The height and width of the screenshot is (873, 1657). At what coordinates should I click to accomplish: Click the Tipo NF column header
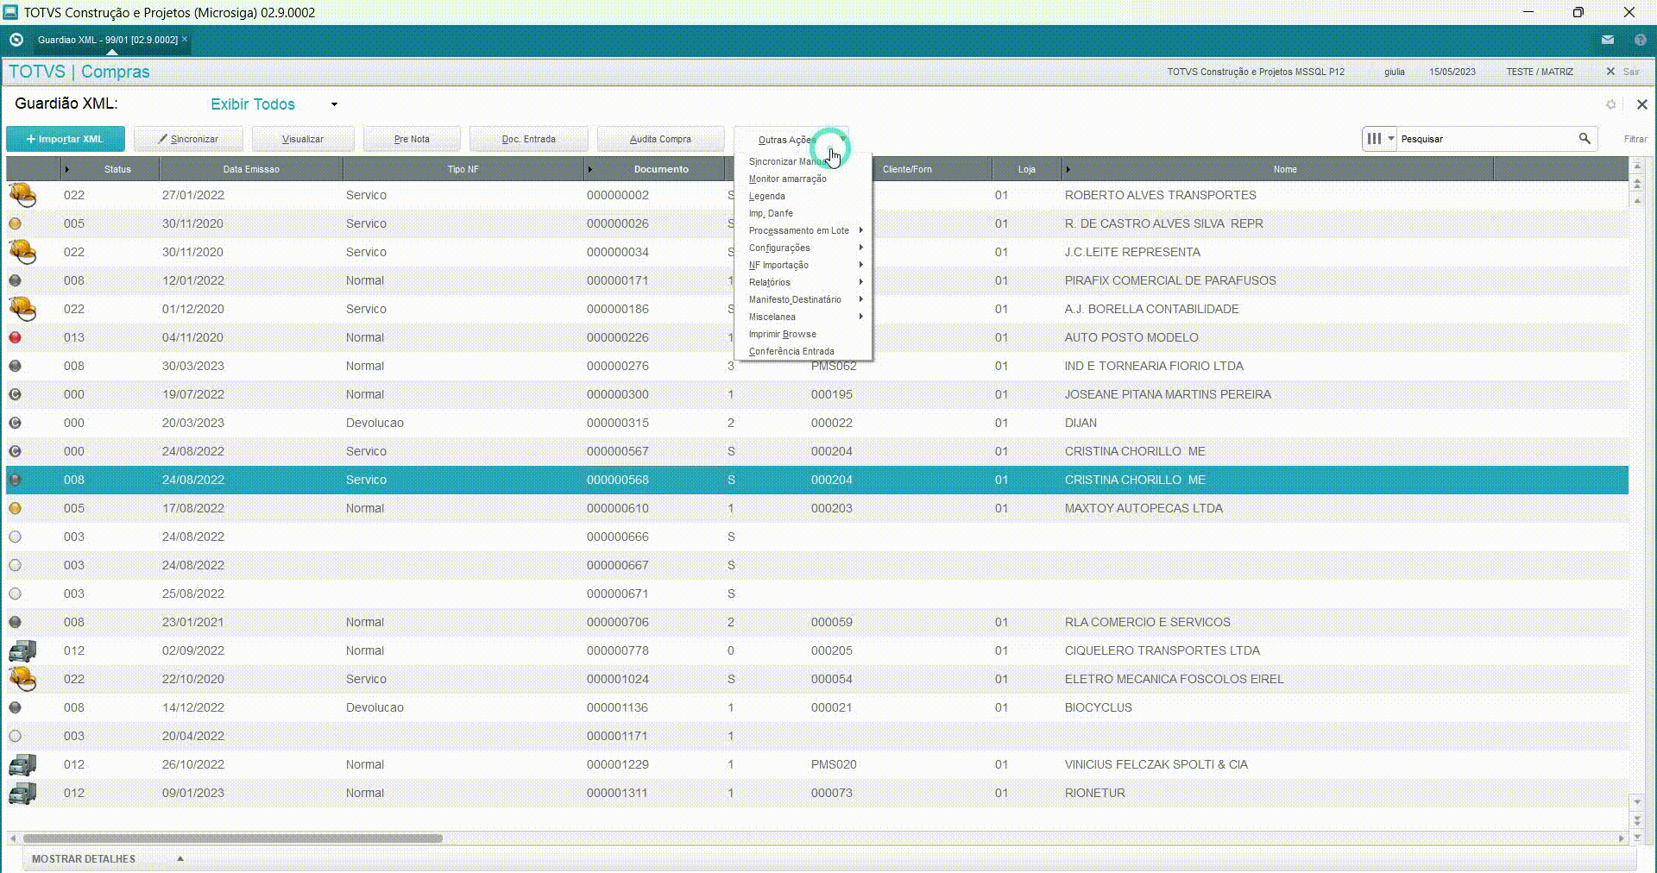[463, 169]
